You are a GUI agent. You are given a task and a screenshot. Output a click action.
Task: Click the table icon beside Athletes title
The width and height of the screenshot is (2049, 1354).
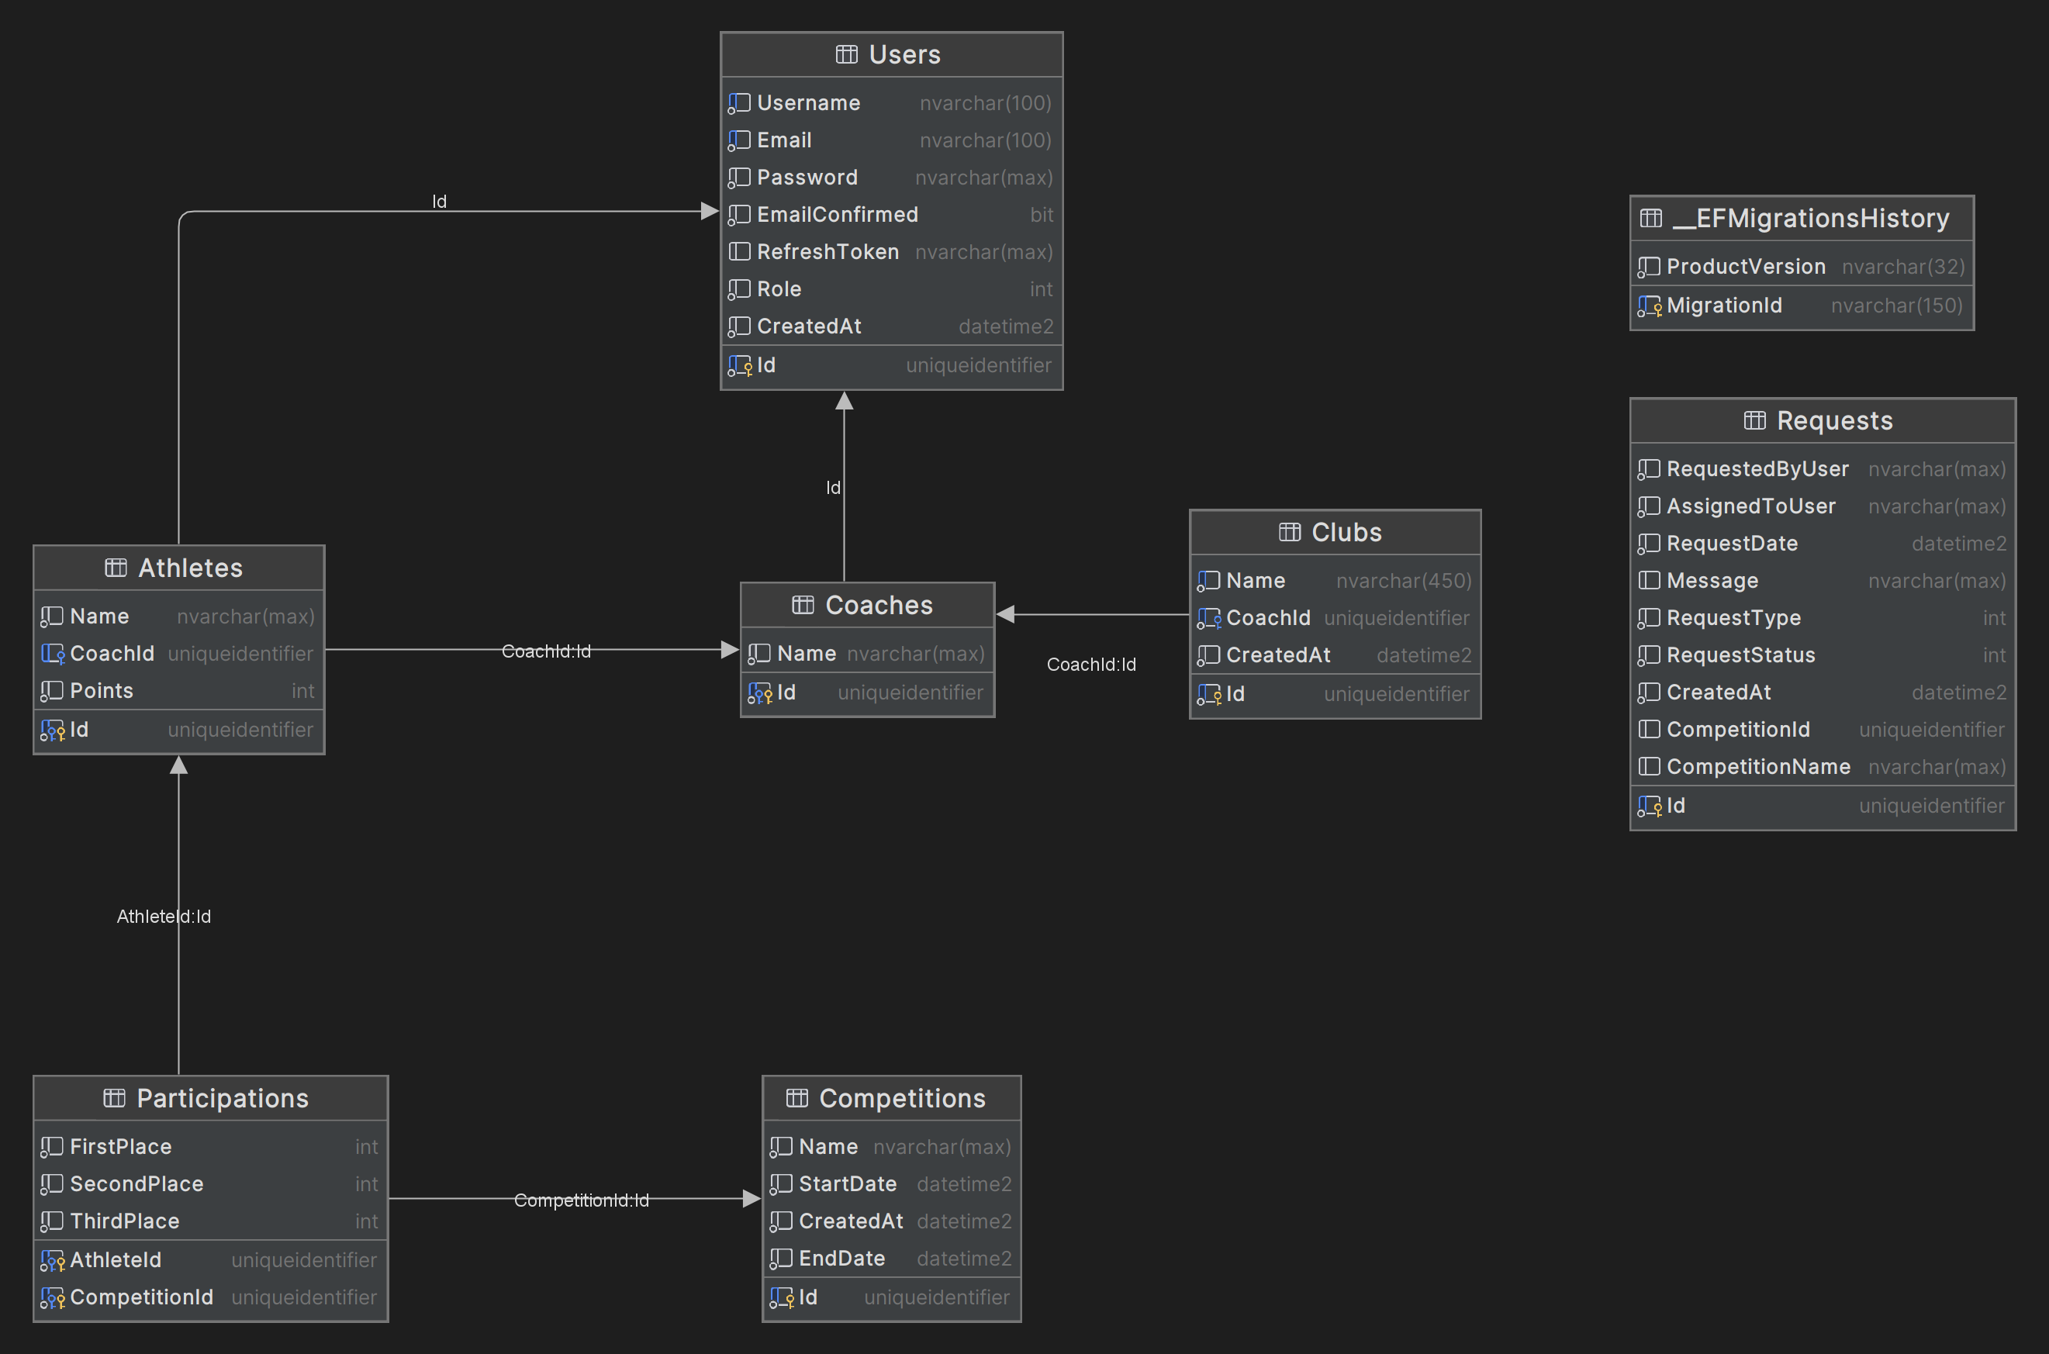pos(116,568)
